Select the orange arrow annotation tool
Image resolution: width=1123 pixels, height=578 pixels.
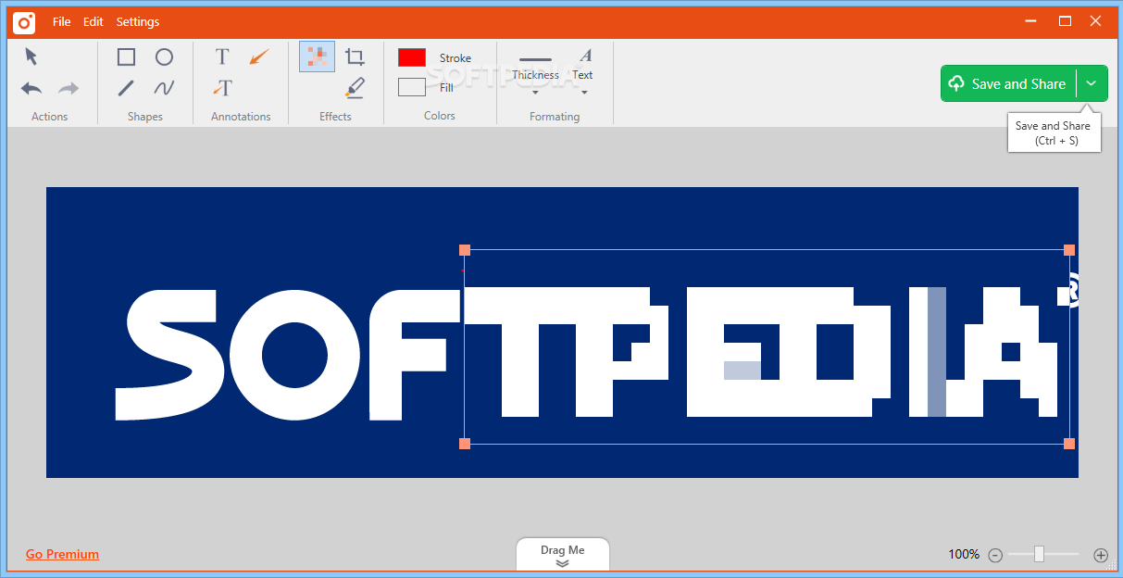[259, 57]
